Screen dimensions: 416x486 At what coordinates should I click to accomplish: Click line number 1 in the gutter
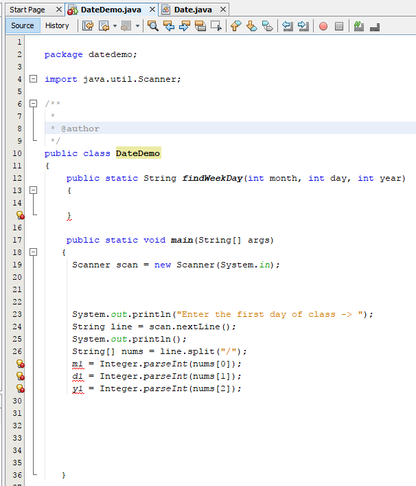click(x=19, y=42)
